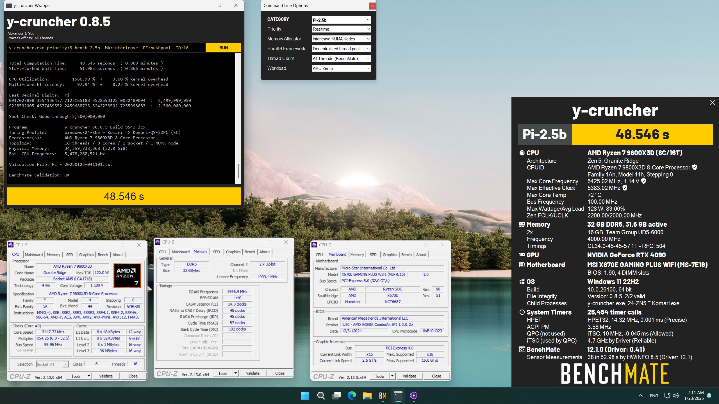
Task: Click Tools button in right CPU-Z window
Action: point(379,376)
